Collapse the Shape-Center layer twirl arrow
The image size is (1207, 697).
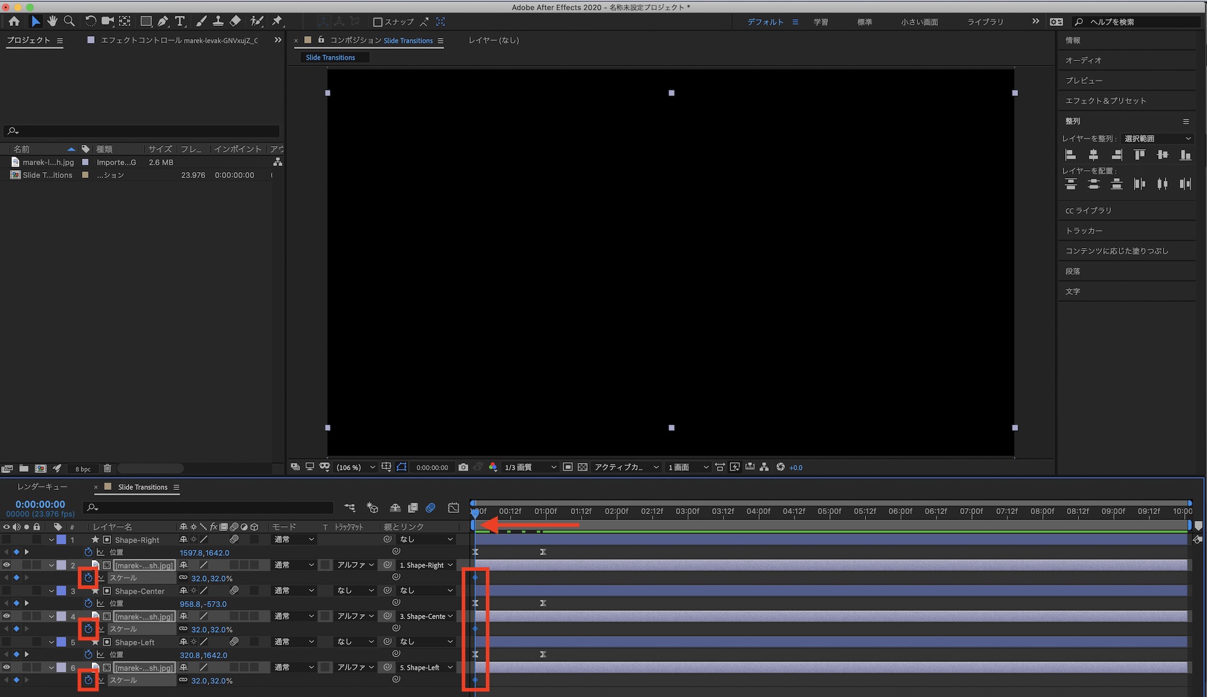coord(51,591)
